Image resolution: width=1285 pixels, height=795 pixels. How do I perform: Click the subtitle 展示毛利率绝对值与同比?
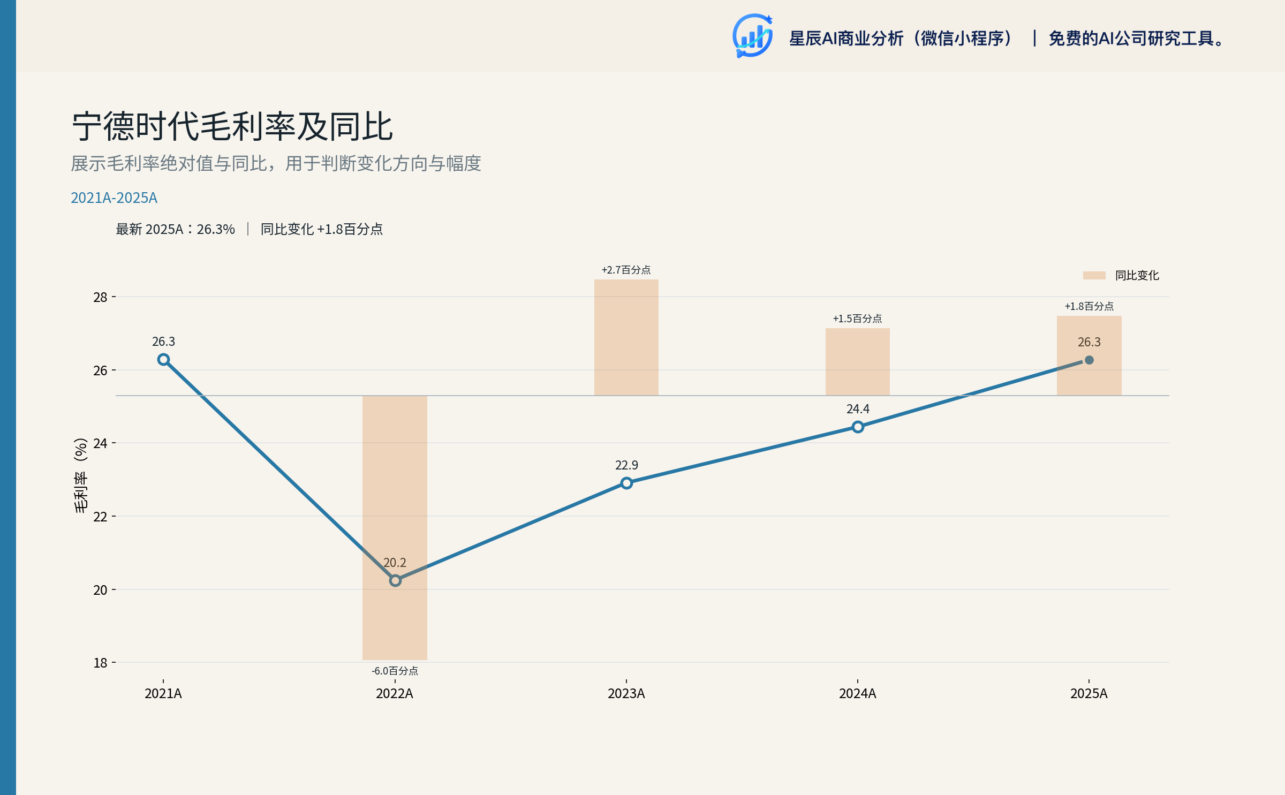pos(169,163)
